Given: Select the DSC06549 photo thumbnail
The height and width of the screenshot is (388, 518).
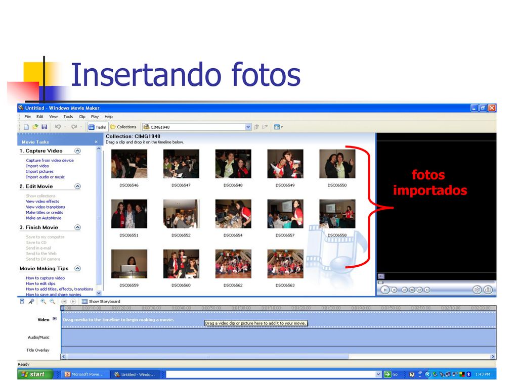Looking at the screenshot, I should (285, 164).
